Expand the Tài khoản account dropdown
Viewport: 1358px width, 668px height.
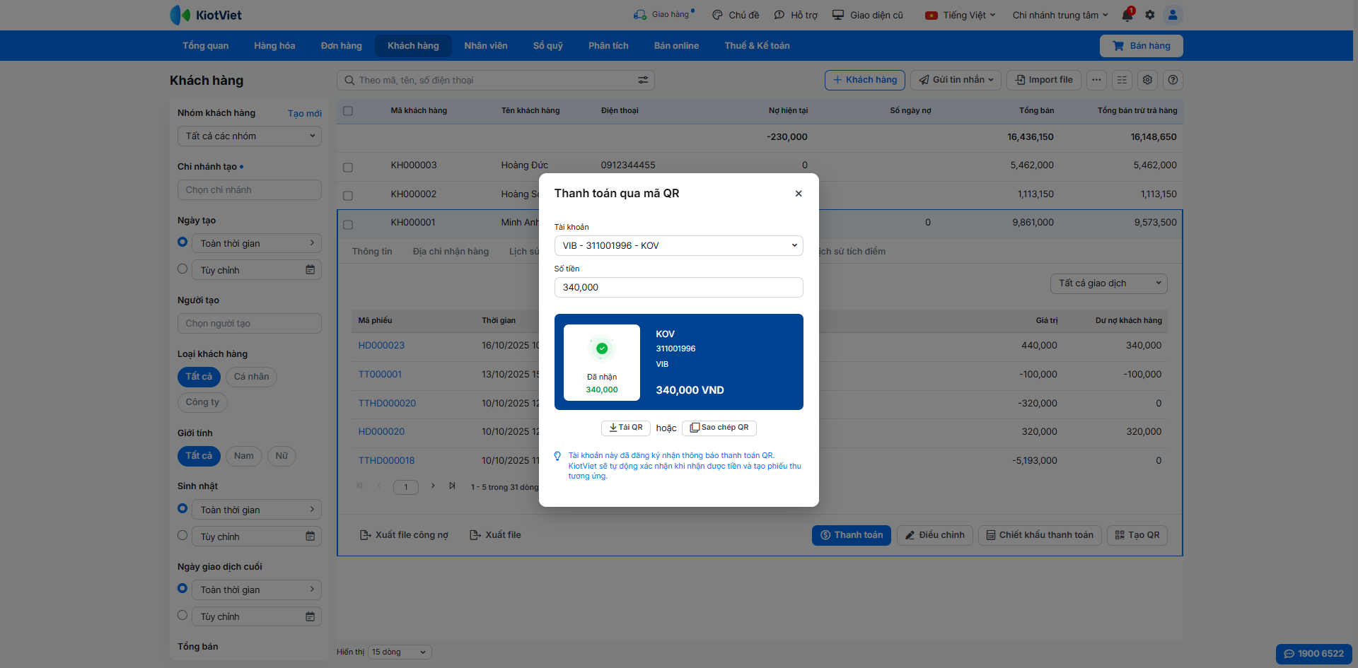coord(678,245)
